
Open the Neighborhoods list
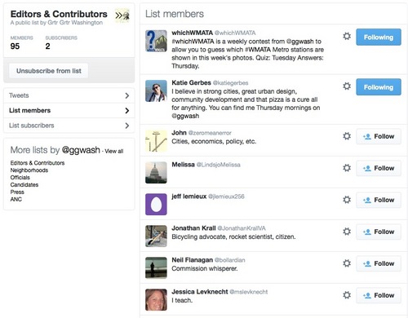click(29, 170)
